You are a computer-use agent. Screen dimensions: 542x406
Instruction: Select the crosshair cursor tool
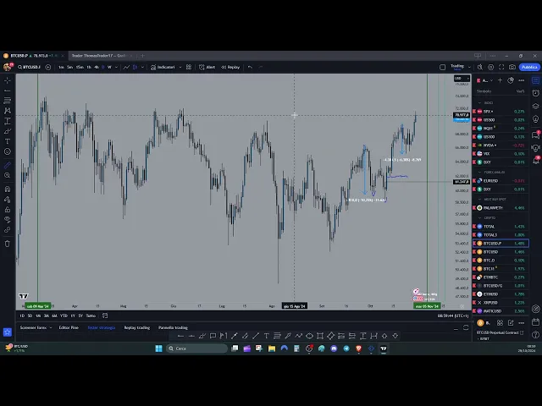click(8, 80)
